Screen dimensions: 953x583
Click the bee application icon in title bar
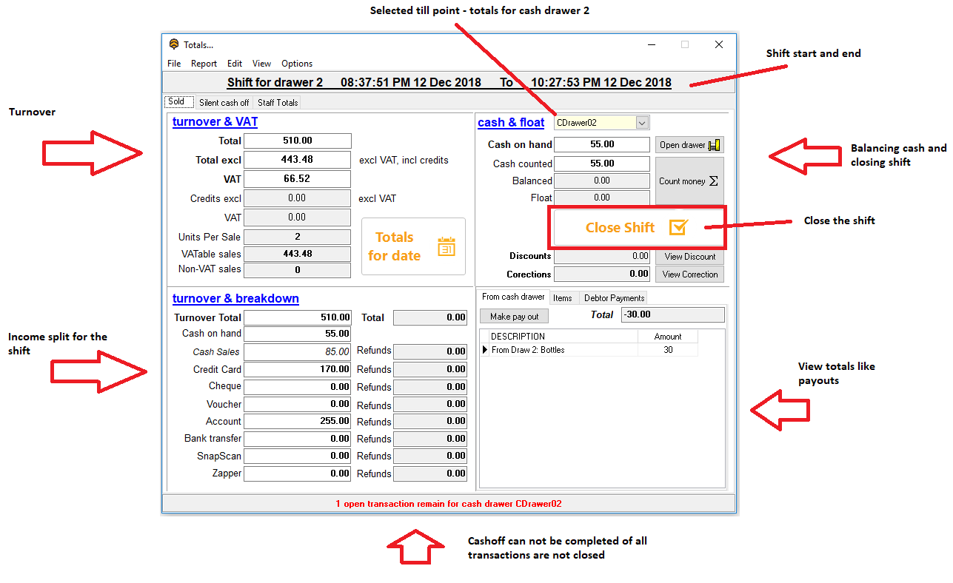(x=174, y=44)
